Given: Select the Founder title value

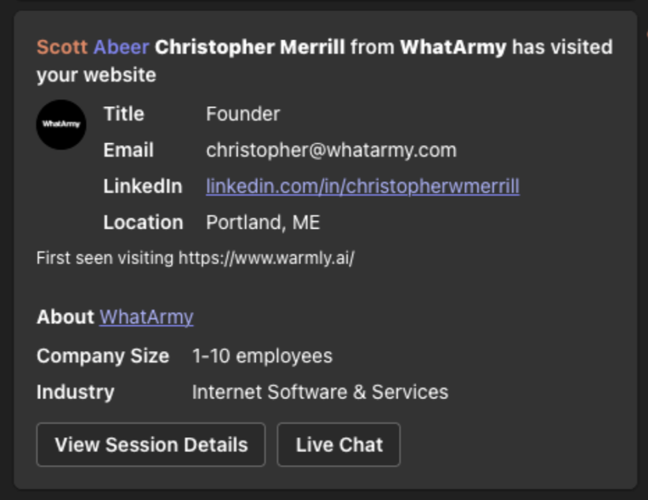Looking at the screenshot, I should (x=243, y=114).
